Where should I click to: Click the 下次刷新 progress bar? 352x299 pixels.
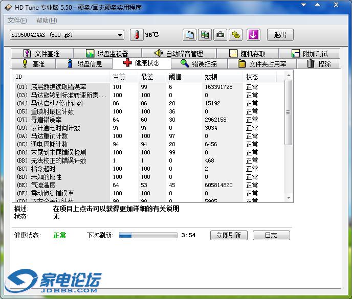coord(148,235)
